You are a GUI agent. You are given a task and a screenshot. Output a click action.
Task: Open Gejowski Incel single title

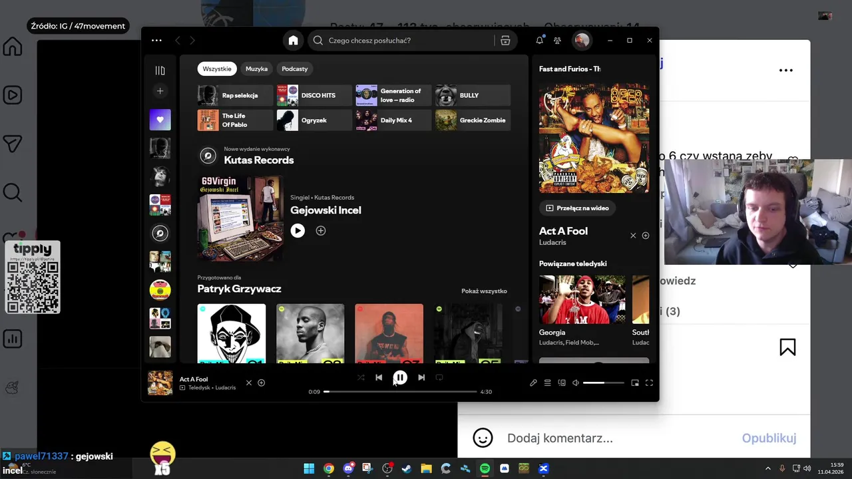[x=325, y=210]
